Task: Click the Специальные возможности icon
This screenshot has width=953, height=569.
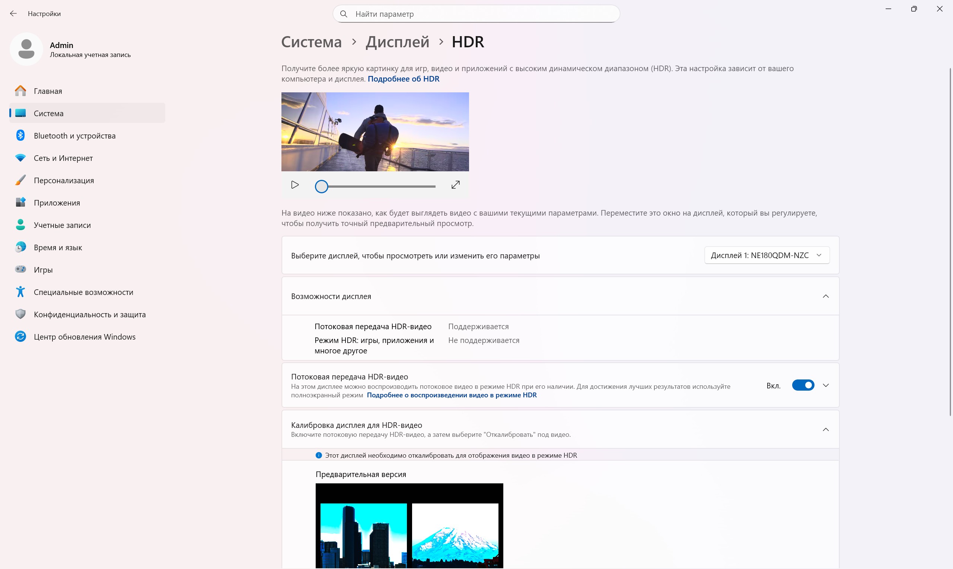Action: pyautogui.click(x=21, y=292)
